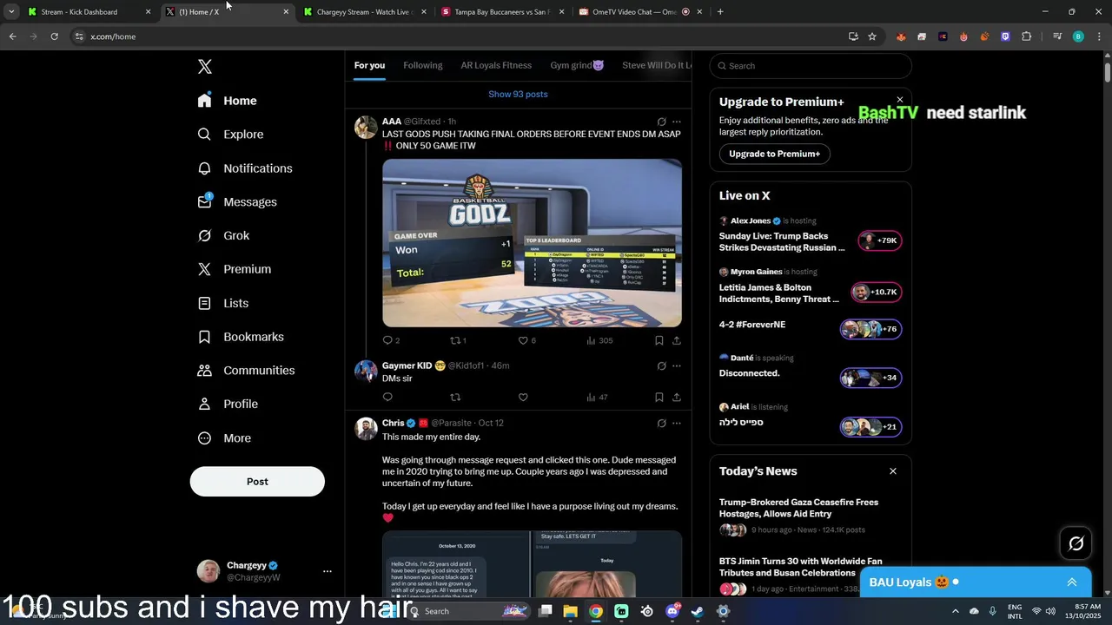Open the Basketball Godz image in the post
Viewport: 1112px width, 625px height.
click(x=532, y=243)
